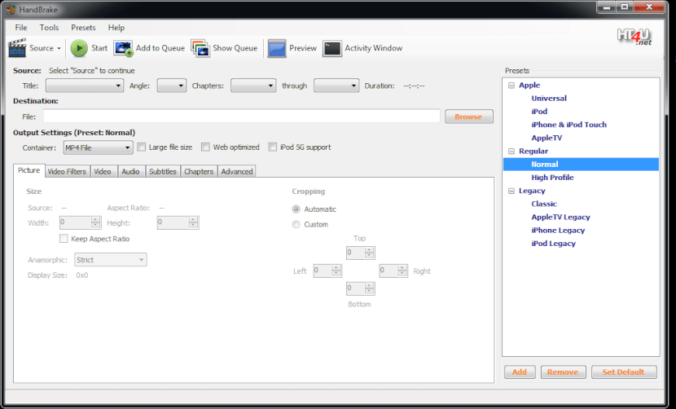Click the Top crop stepper
The image size is (676, 409).
(x=361, y=253)
